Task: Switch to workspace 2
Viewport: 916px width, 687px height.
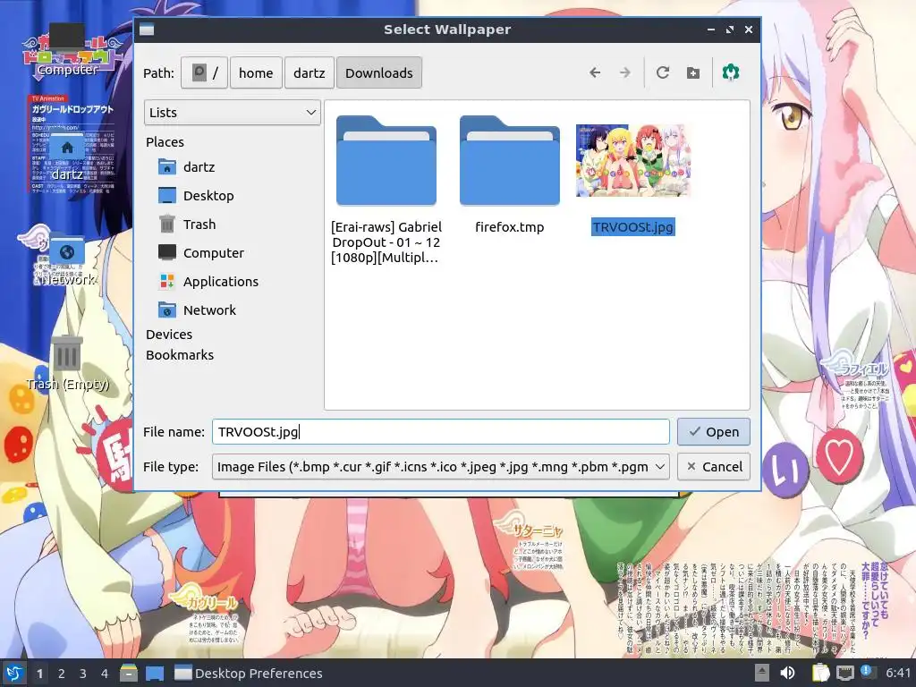Action: (x=62, y=673)
